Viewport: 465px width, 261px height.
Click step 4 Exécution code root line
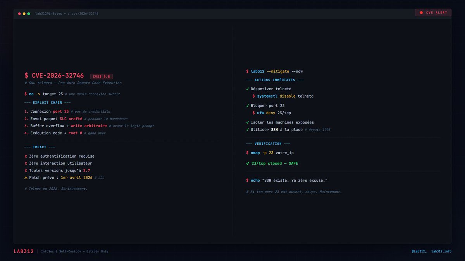(x=53, y=133)
